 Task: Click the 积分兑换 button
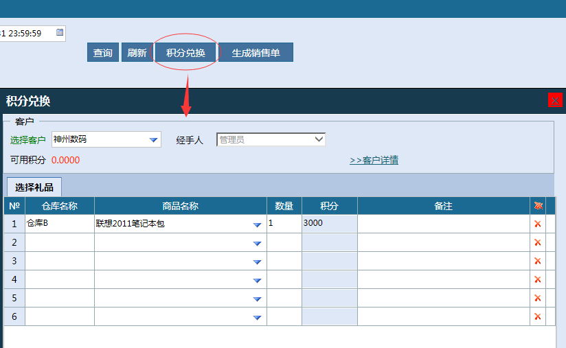pos(185,53)
